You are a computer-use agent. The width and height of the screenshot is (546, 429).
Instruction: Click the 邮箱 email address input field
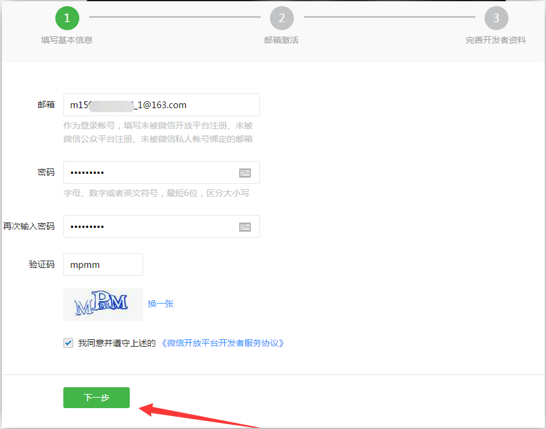[161, 104]
